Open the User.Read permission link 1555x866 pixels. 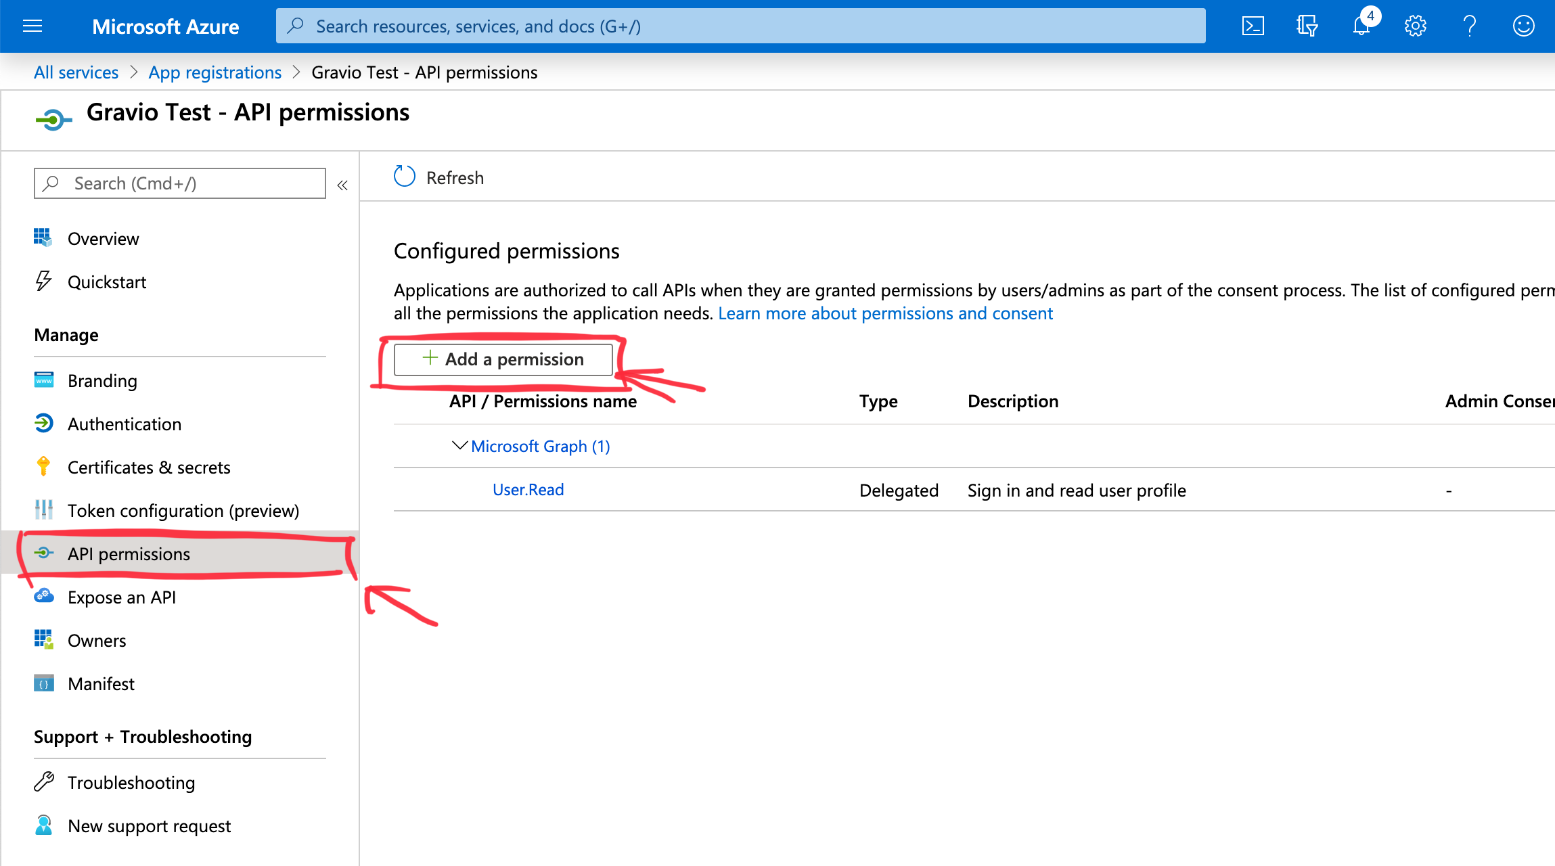tap(528, 489)
